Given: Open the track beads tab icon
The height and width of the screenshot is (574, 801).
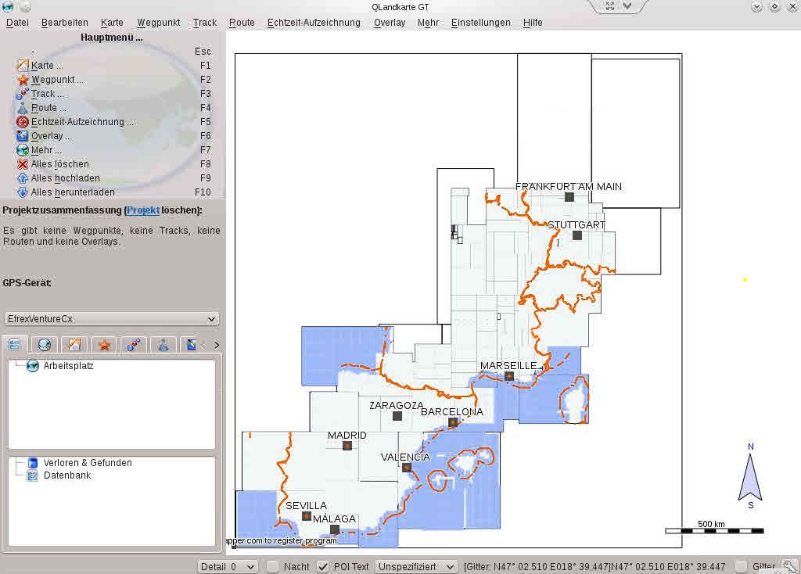Looking at the screenshot, I should [133, 344].
